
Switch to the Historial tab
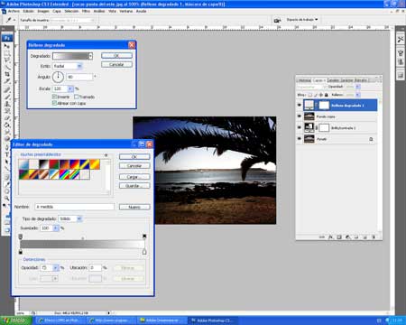click(303, 80)
